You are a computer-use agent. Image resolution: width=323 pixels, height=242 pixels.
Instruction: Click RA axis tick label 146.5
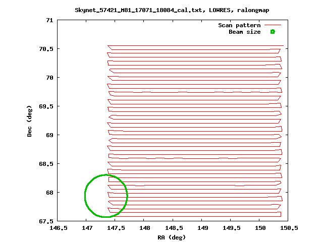coord(59,228)
